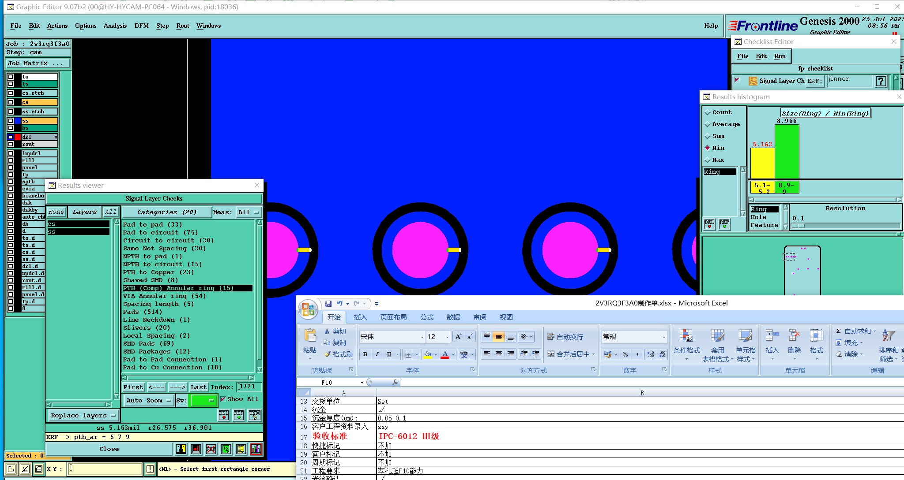Click the yellow notes report icon
904x480 pixels.
241,449
